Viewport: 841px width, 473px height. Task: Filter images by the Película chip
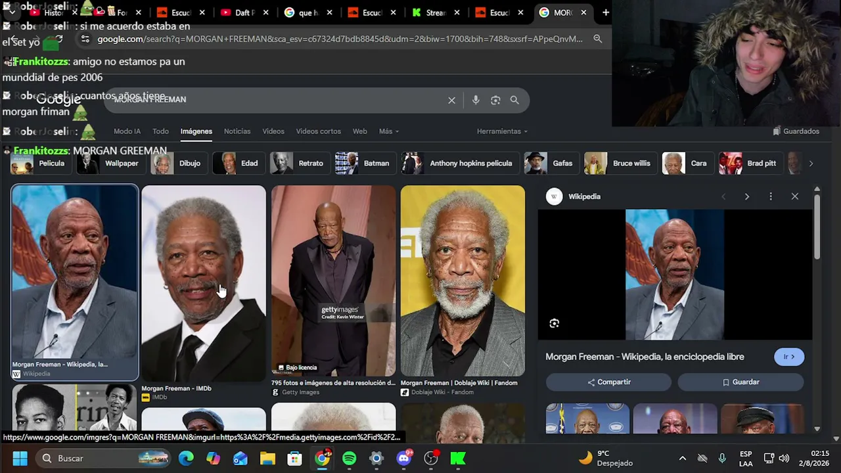41,164
